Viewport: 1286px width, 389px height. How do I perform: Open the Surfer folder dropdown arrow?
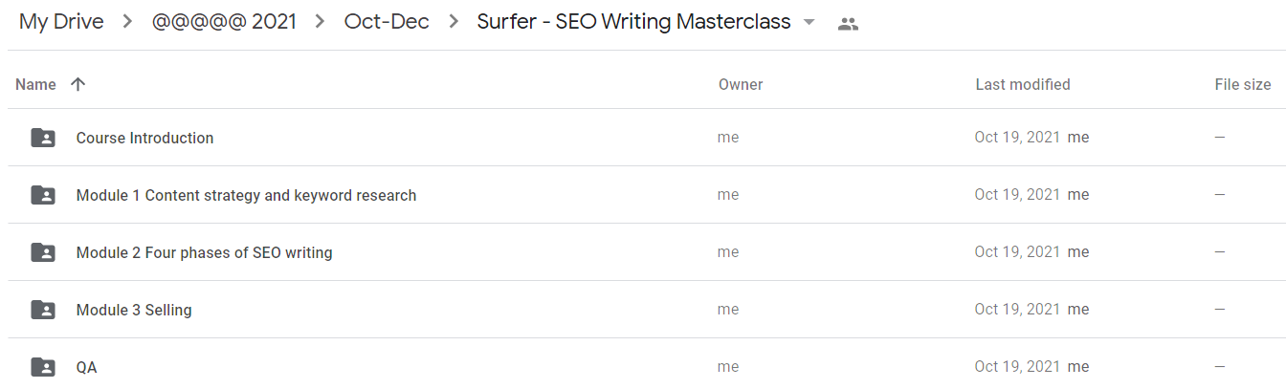(x=809, y=23)
